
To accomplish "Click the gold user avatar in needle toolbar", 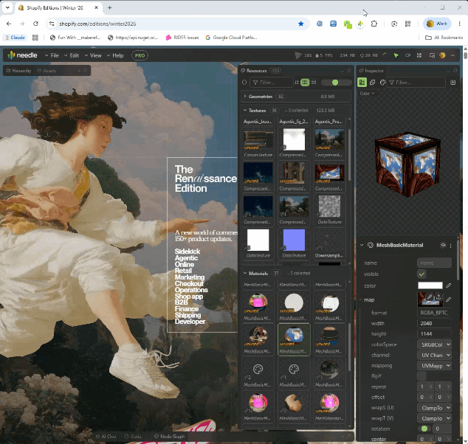I will pos(442,55).
